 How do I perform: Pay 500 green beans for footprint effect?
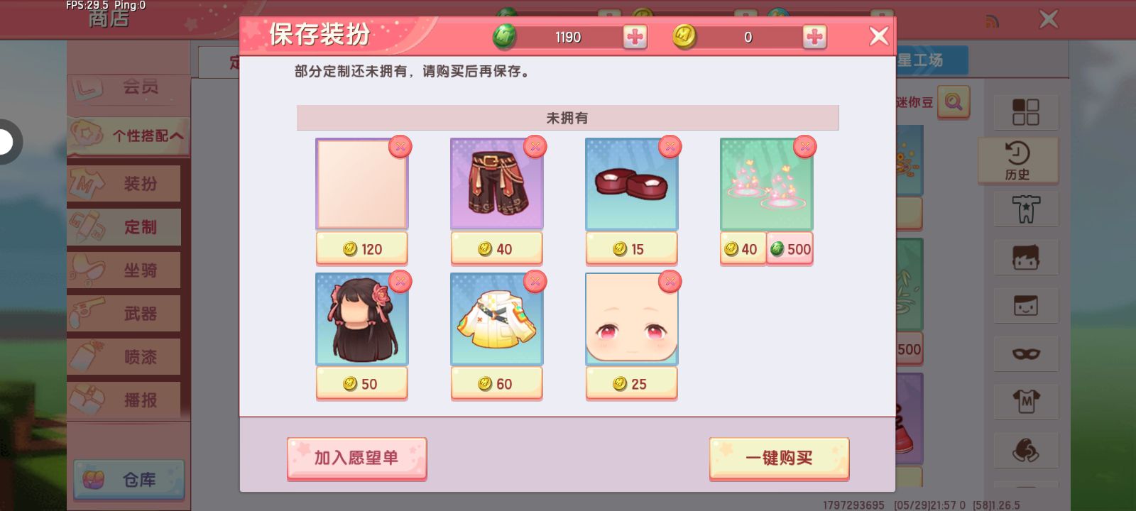click(x=790, y=249)
